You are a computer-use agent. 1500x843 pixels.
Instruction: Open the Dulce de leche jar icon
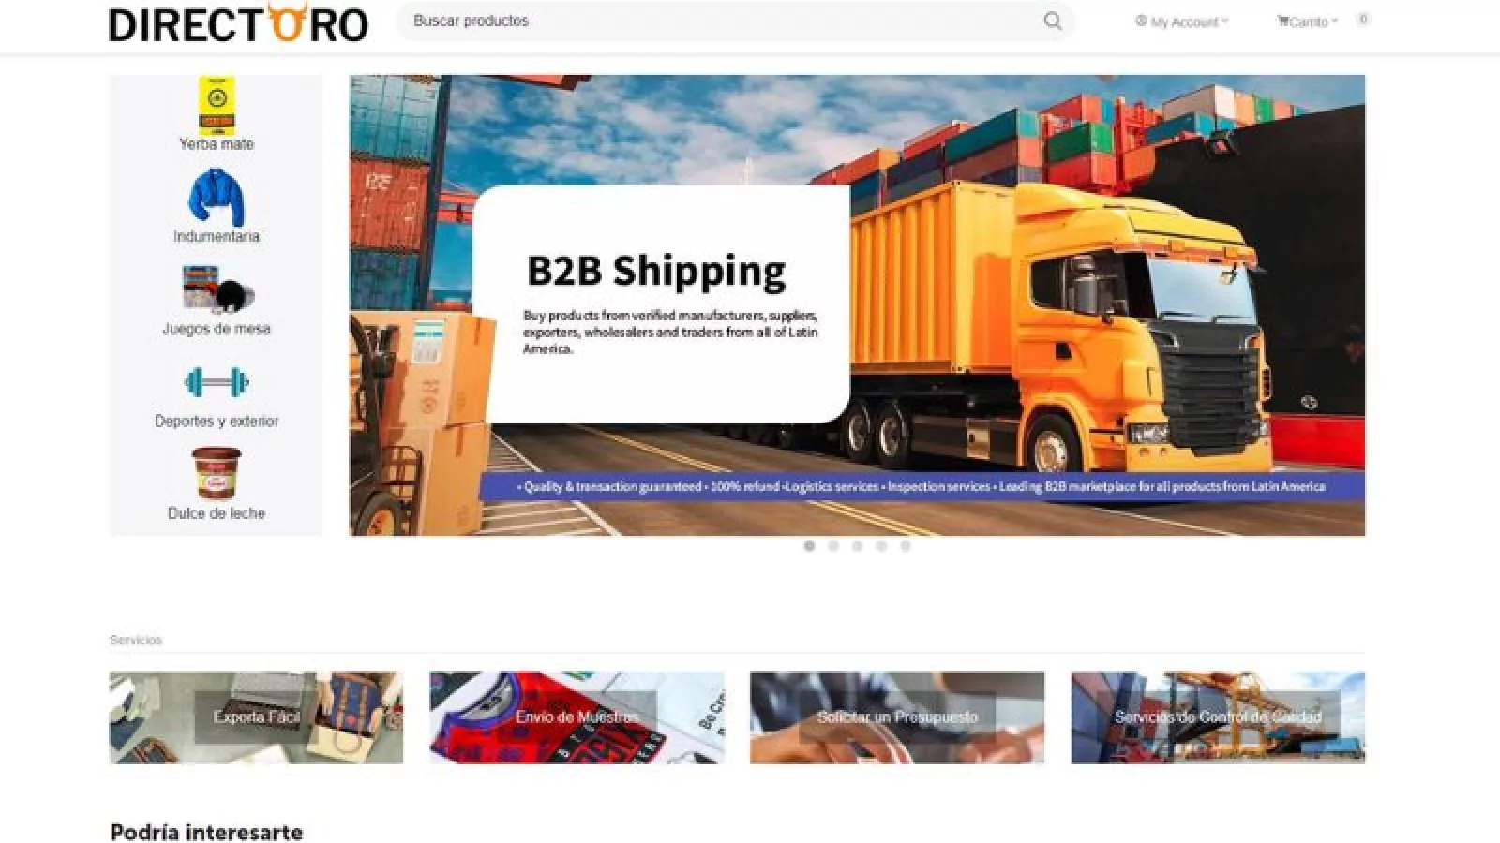coord(217,473)
